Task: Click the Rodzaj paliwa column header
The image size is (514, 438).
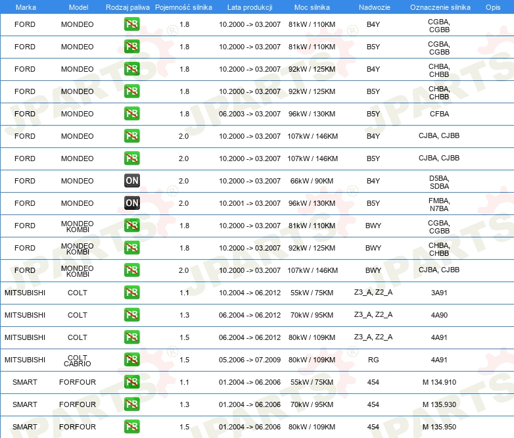Action: [x=127, y=7]
